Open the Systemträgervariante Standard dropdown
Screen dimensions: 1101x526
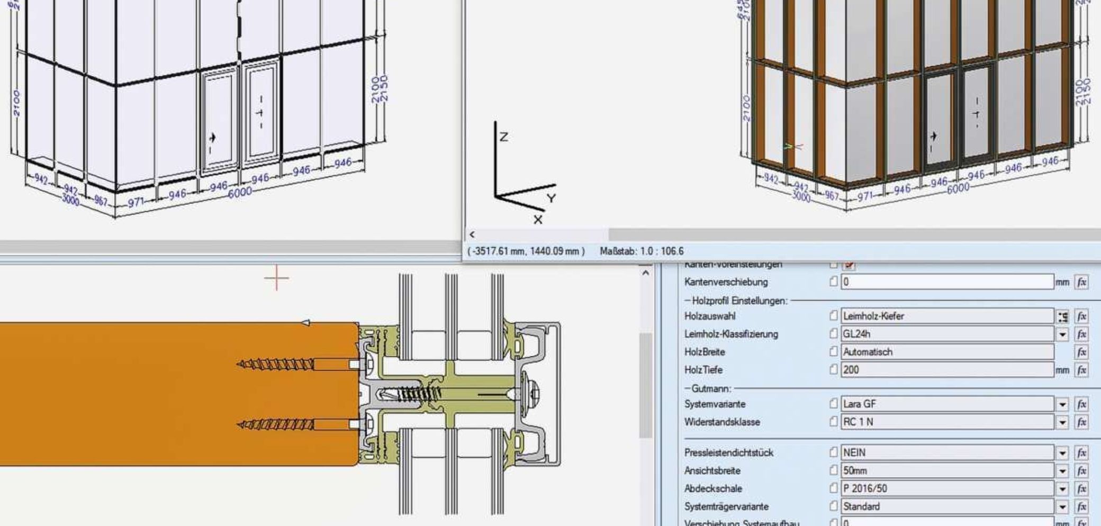(1062, 507)
